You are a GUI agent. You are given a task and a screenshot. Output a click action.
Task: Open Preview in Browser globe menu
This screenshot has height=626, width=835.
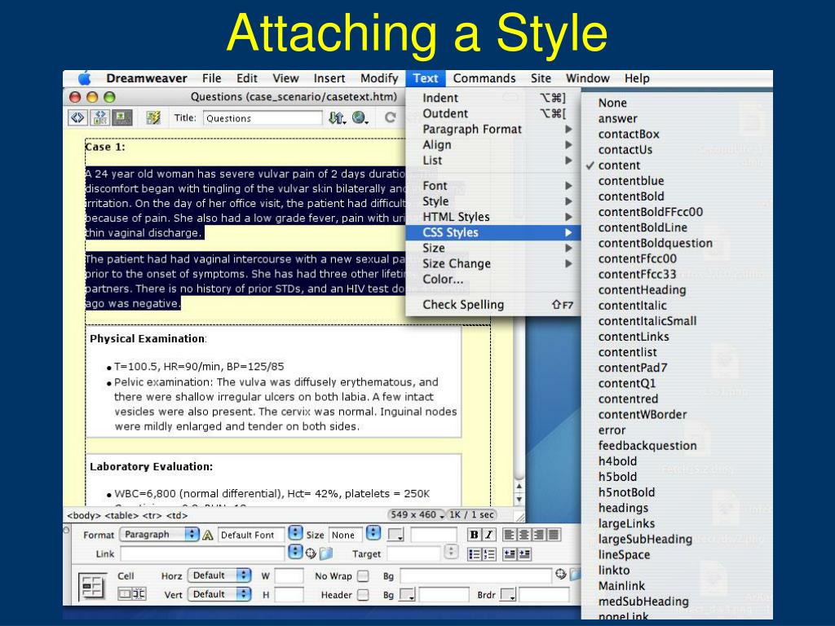click(360, 117)
